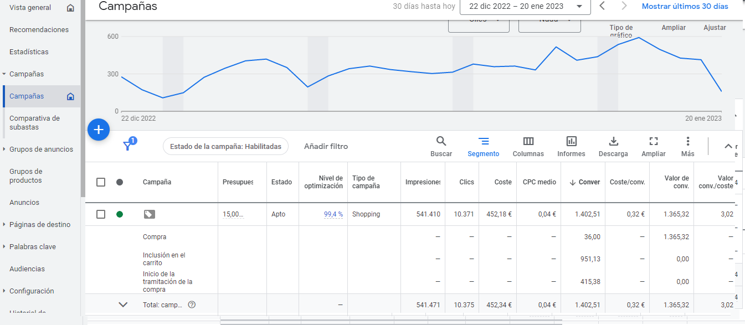Click the Shopping campaign tag icon
This screenshot has height=325, width=745.
click(149, 214)
